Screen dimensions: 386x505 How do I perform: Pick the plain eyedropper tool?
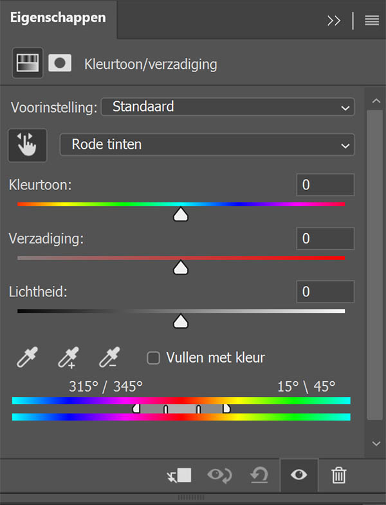[27, 357]
